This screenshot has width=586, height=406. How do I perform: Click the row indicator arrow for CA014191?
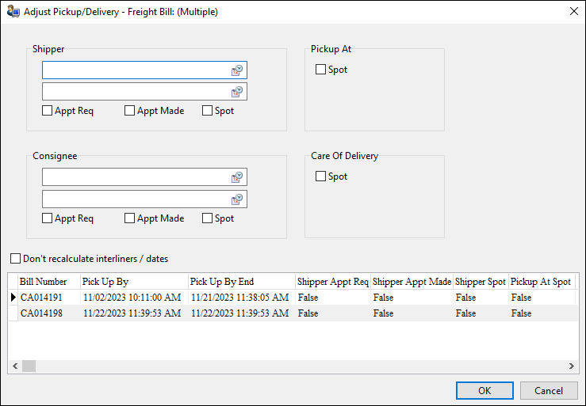[13, 298]
